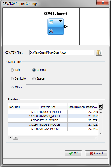Click the output arrow connector of node

66,27
